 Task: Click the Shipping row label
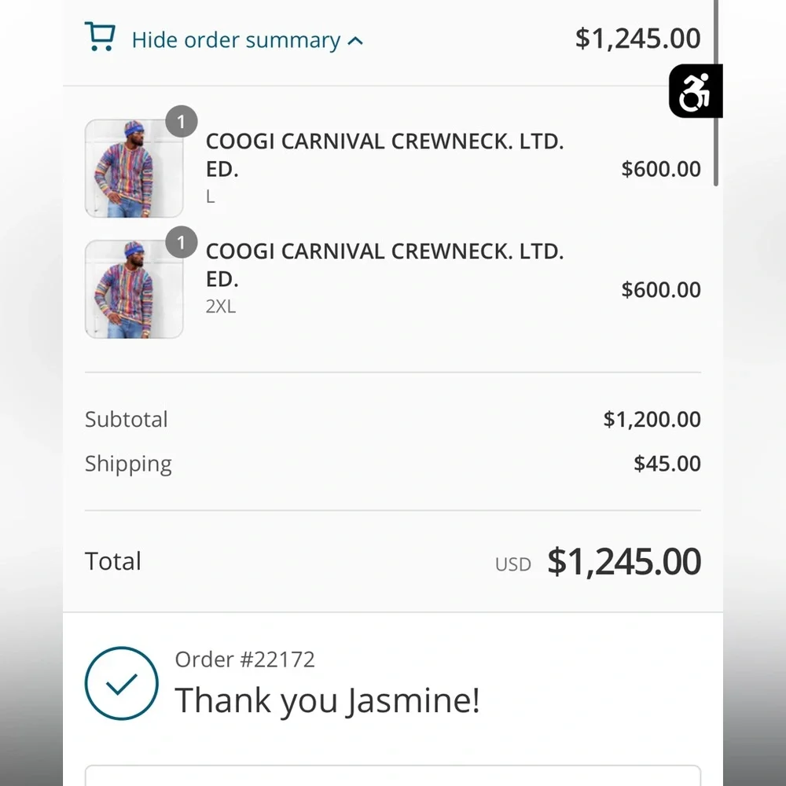pos(128,464)
